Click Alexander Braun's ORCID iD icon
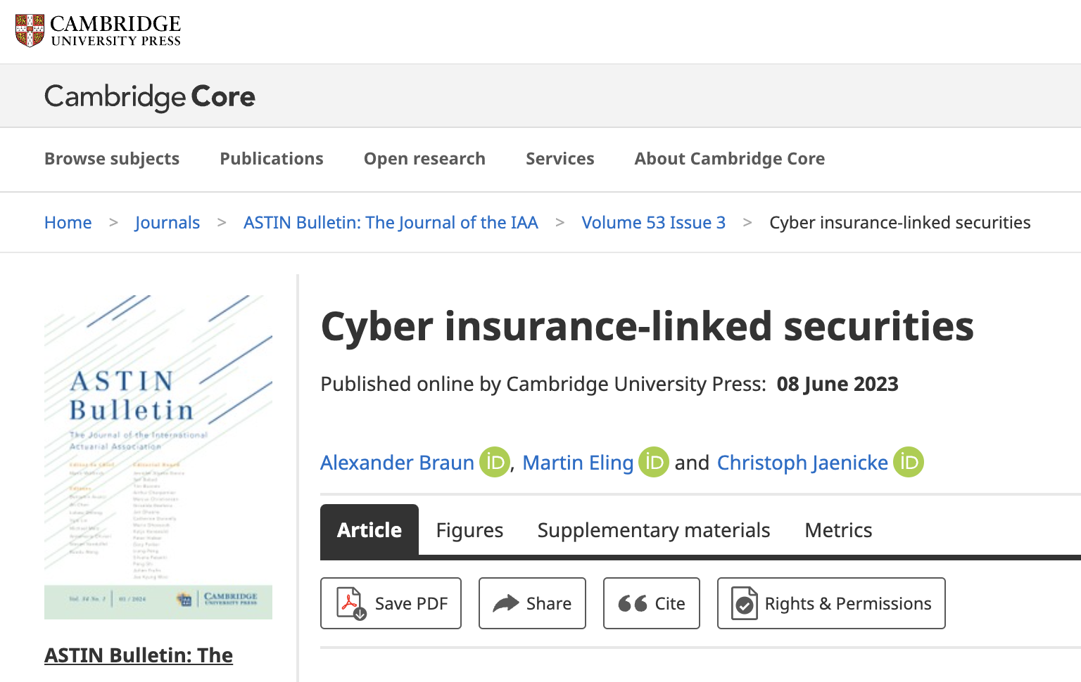Screen dimensions: 1081x682 (x=495, y=463)
